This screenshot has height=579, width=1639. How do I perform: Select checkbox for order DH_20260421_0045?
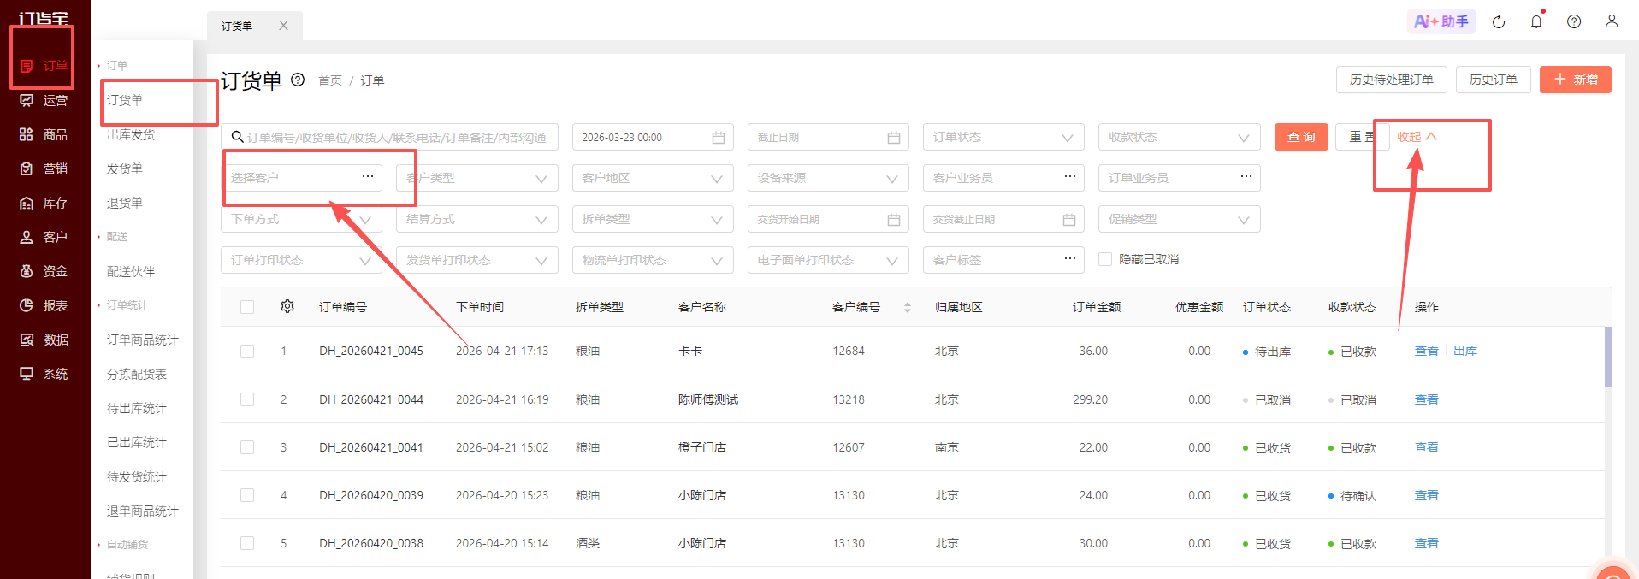click(x=247, y=352)
